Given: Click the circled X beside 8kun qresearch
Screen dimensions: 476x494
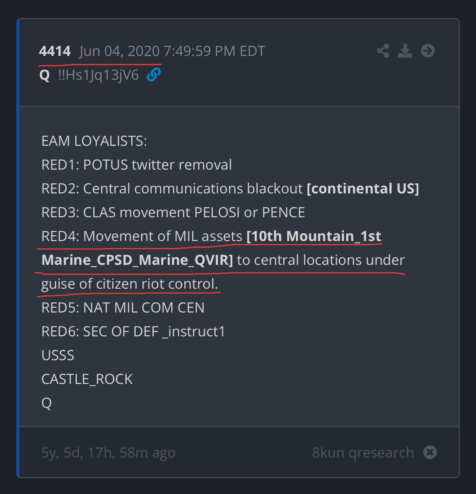Looking at the screenshot, I should [430, 452].
